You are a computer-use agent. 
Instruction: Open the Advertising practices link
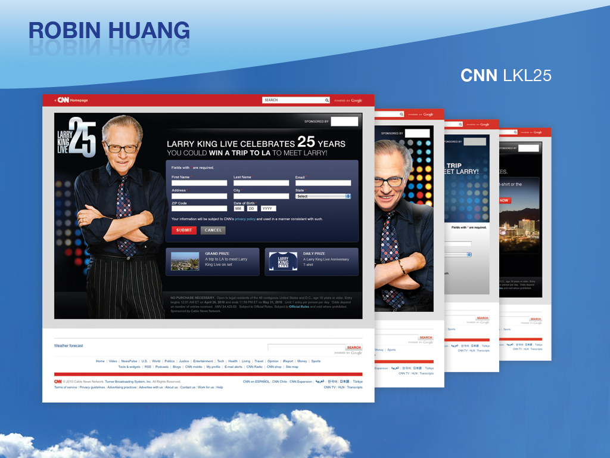(122, 388)
